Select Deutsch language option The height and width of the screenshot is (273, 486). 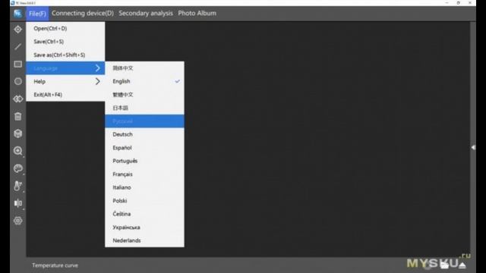click(144, 134)
